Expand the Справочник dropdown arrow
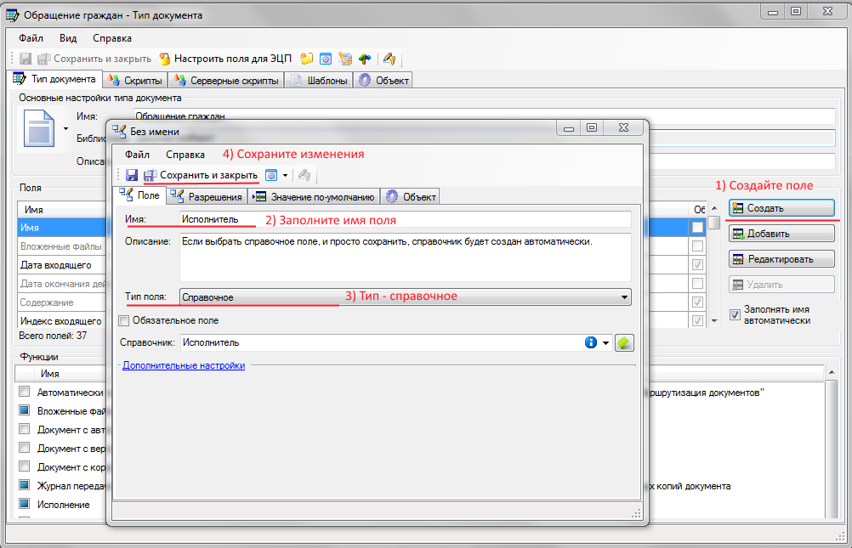The height and width of the screenshot is (548, 852). tap(606, 342)
